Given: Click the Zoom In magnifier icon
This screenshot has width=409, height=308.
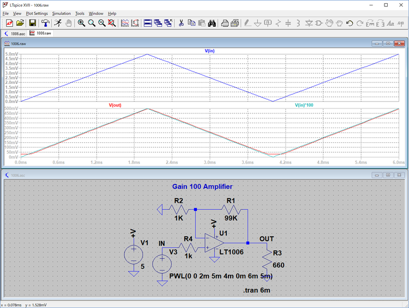Looking at the screenshot, I should click(81, 23).
